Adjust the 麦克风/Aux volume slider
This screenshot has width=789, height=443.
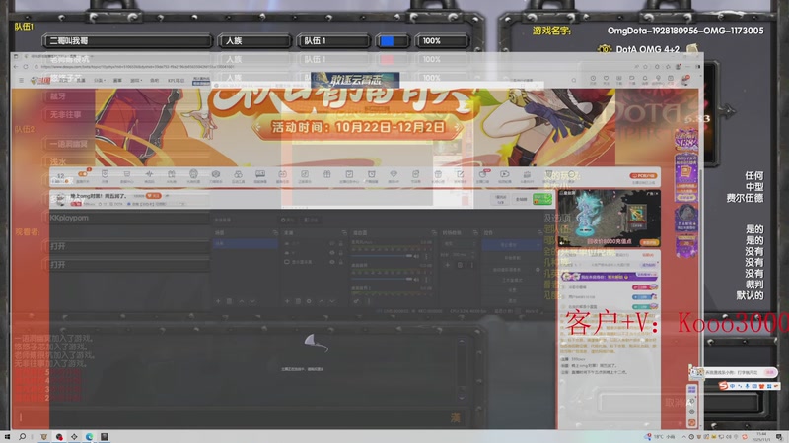tap(381, 256)
